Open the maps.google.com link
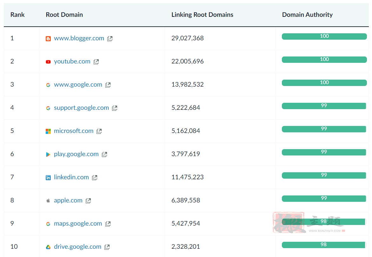 point(78,224)
